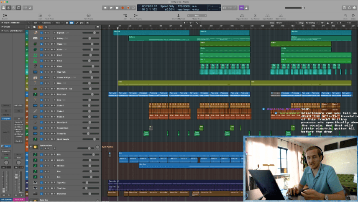Click Nudge Value right arrow
Screen dimensions: 358x202
pyautogui.click(x=205, y=16)
